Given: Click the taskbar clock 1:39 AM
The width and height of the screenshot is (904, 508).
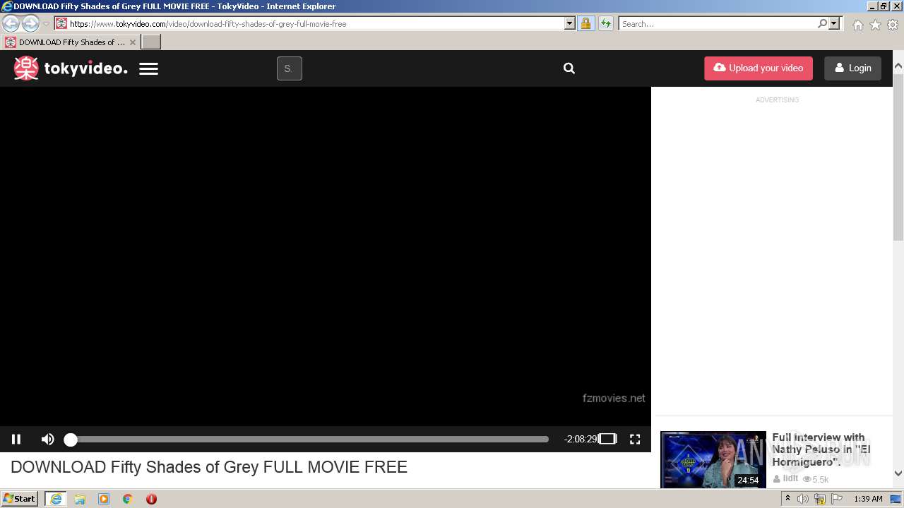Looking at the screenshot, I should 868,499.
